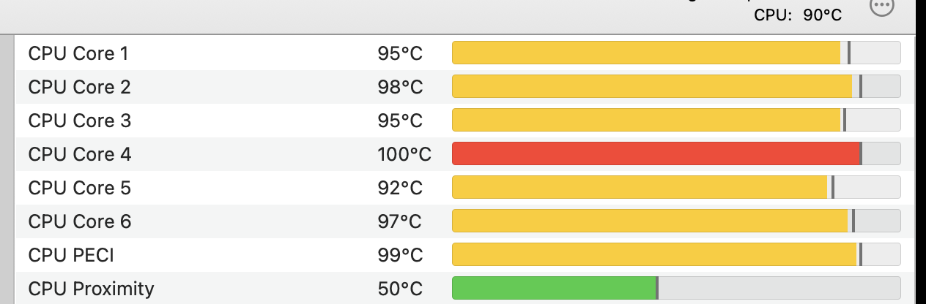Click the CPU Proximity sensor name

(x=91, y=289)
